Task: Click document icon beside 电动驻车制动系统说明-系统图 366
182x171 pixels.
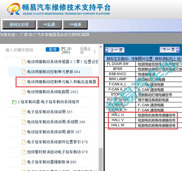Action: 24,122
